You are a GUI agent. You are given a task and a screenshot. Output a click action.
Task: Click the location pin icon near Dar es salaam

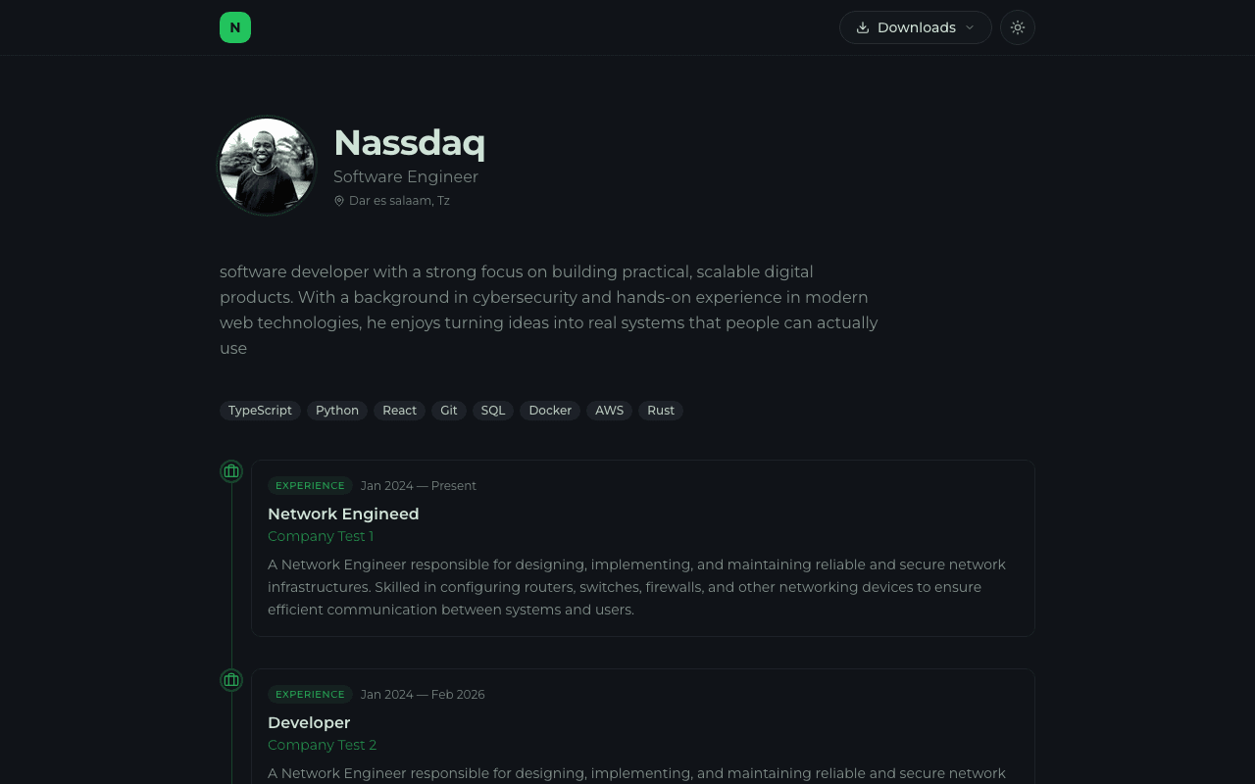(339, 200)
